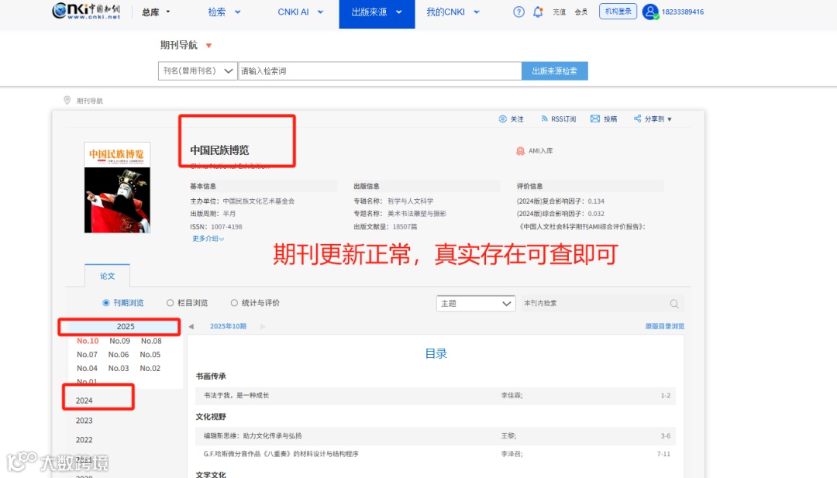The width and height of the screenshot is (837, 478).
Task: Click the AMI入库 badge icon
Action: tap(520, 151)
